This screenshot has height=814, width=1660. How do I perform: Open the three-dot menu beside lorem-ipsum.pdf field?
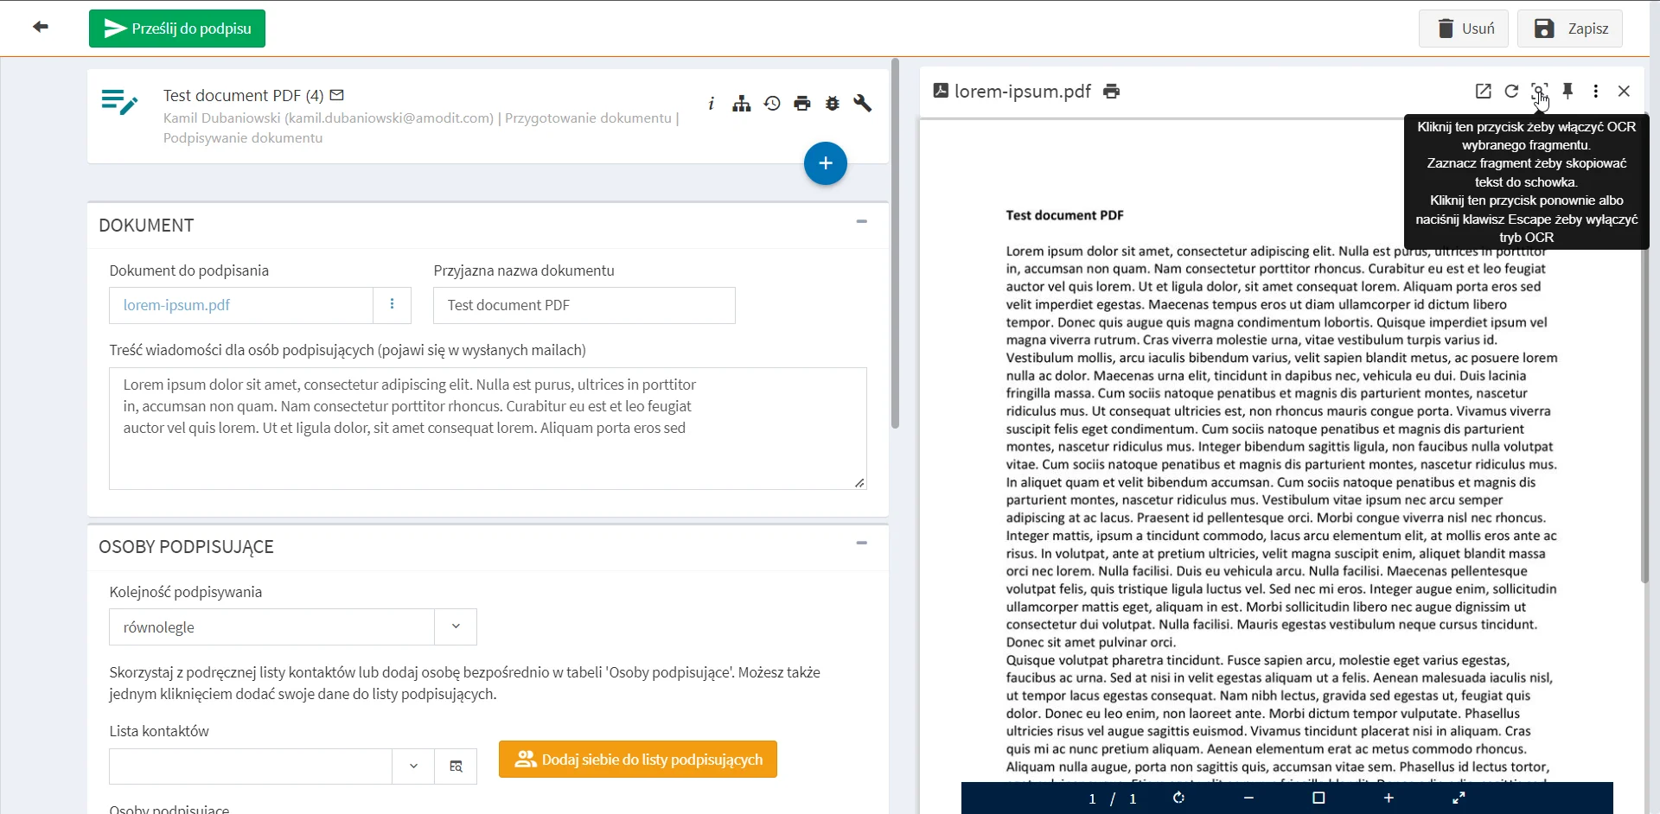[x=392, y=304]
